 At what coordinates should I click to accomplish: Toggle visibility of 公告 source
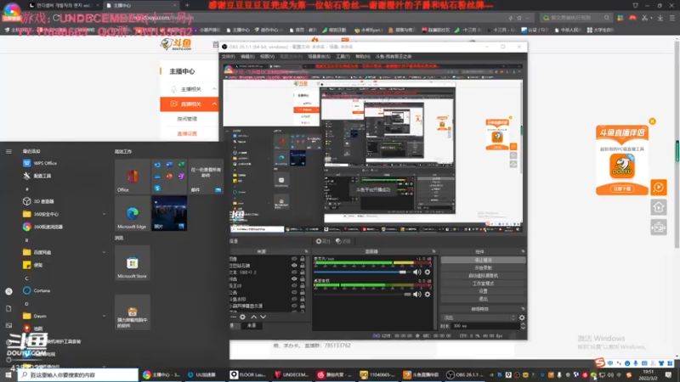(x=294, y=292)
